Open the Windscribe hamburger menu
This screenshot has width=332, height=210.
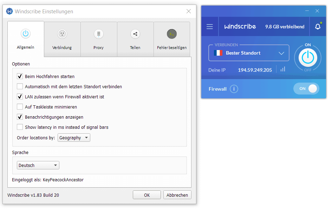point(210,27)
